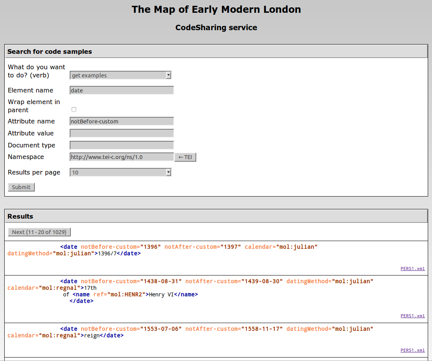Click the "Henry VI" name in the second result
Viewport: 432px width, 361px height.
[x=161, y=294]
